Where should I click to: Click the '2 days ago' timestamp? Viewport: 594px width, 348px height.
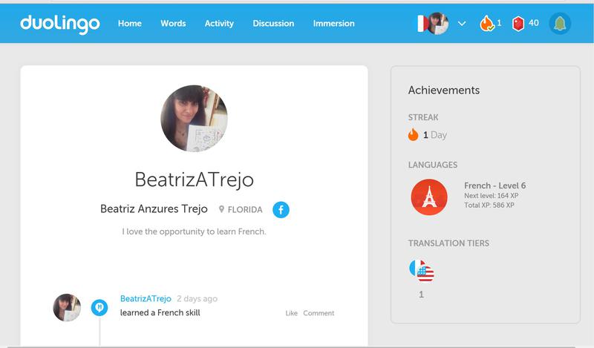197,298
